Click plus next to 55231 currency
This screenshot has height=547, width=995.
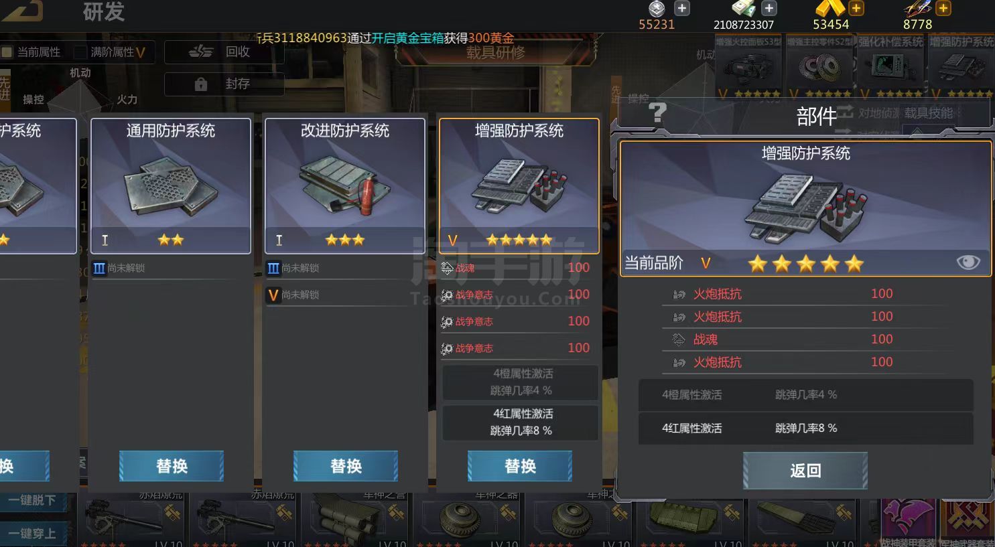point(682,8)
